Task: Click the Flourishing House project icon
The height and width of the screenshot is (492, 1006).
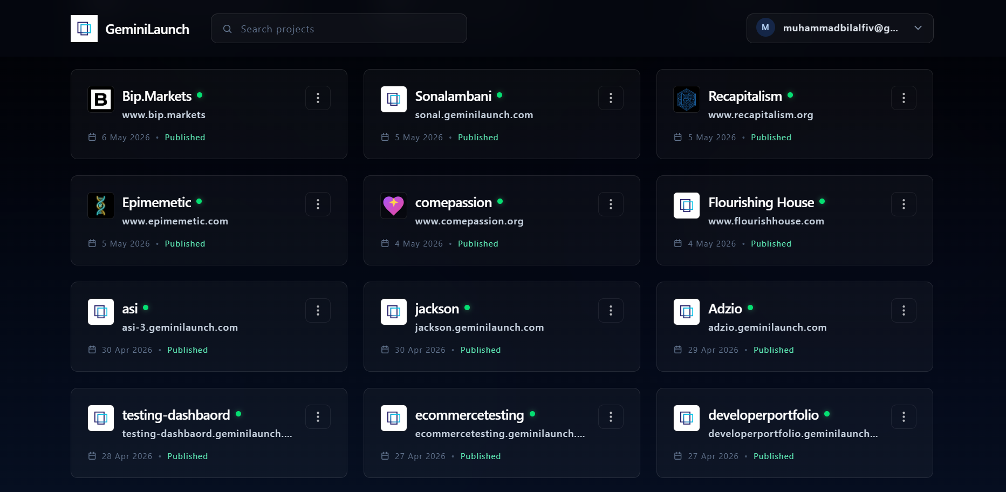Action: click(x=687, y=206)
